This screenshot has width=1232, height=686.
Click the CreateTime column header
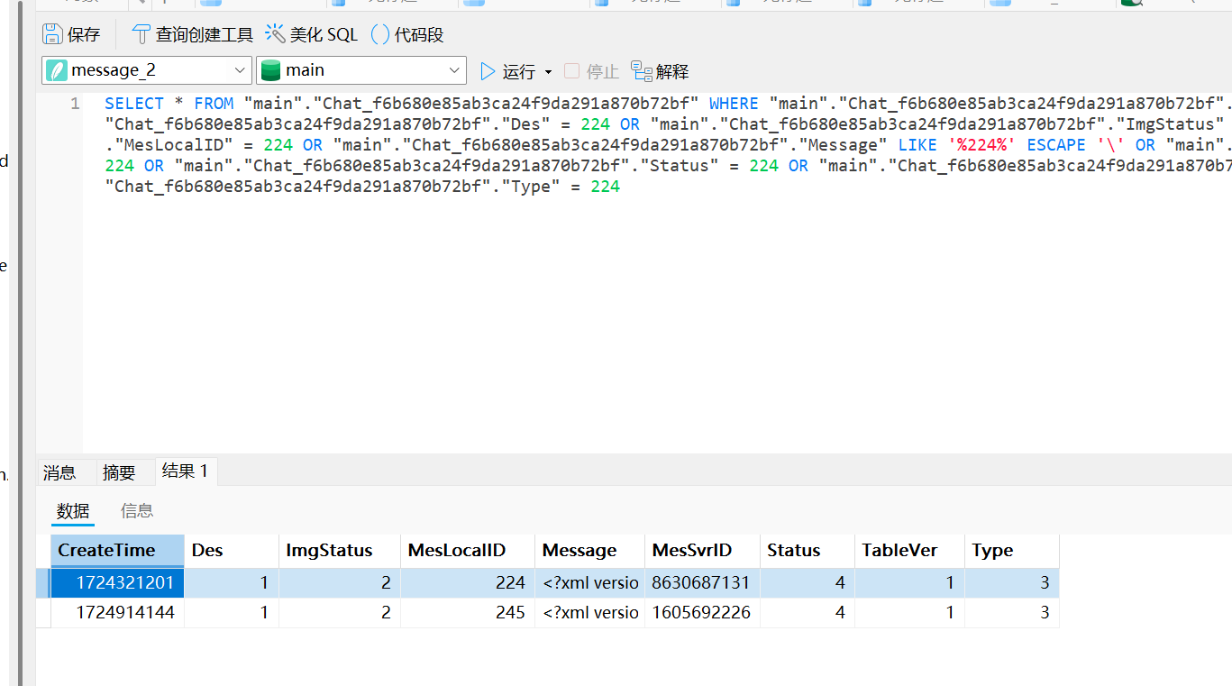click(117, 551)
